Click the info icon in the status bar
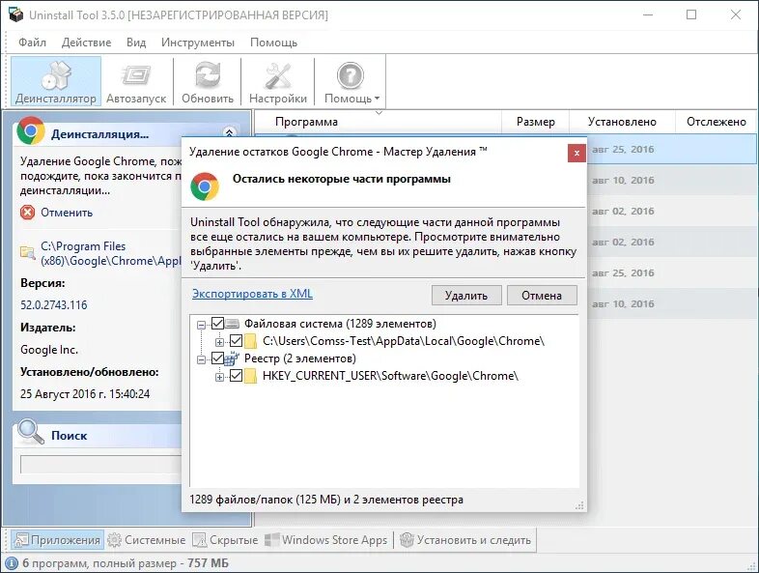The image size is (759, 573). click(x=12, y=563)
